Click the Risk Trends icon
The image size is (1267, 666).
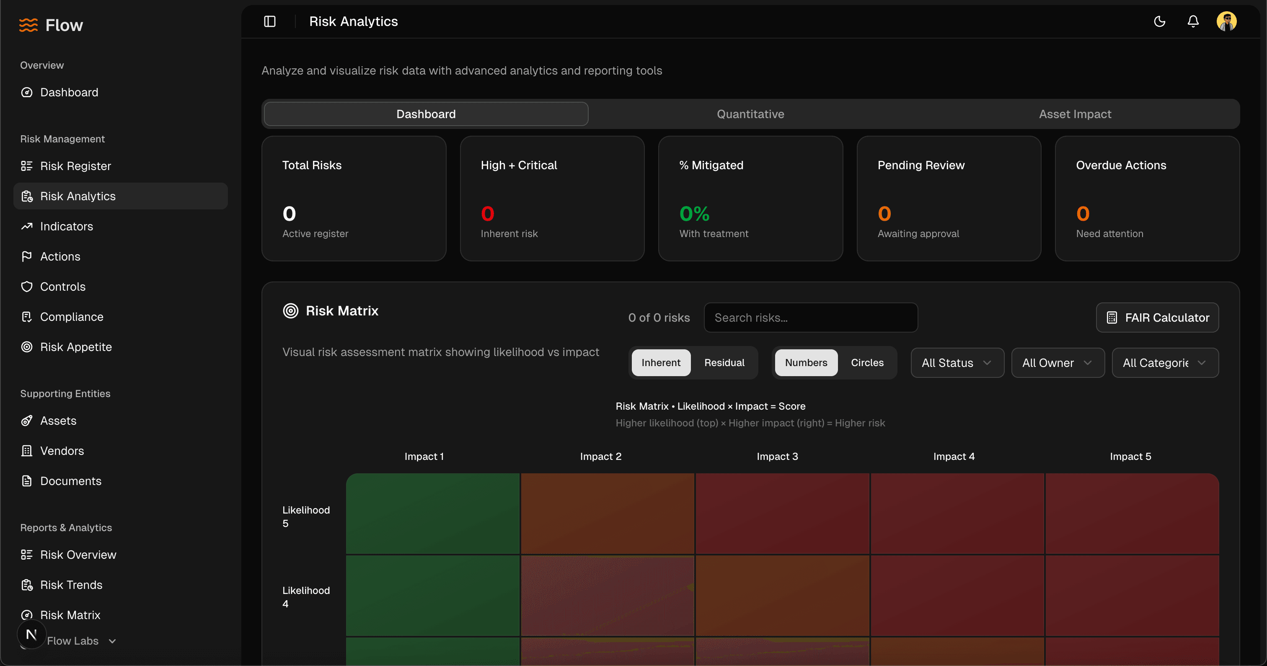[x=27, y=585]
